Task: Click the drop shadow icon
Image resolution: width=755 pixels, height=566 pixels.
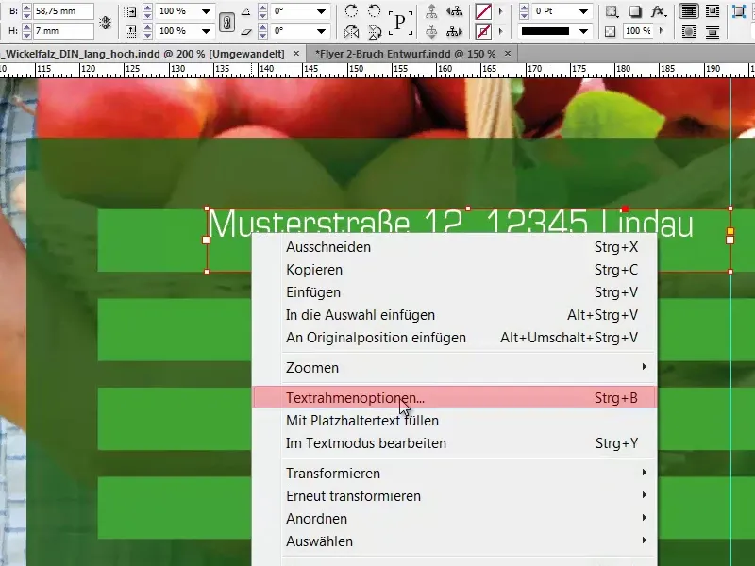Action: [x=635, y=11]
